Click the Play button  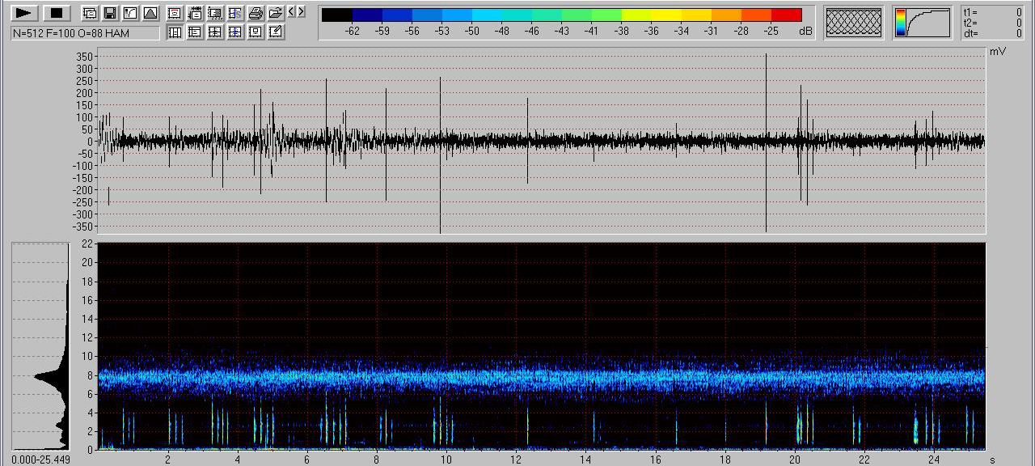coord(24,13)
